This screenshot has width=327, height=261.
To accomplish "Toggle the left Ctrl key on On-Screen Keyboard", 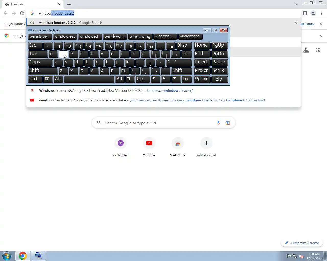I will click(x=35, y=79).
